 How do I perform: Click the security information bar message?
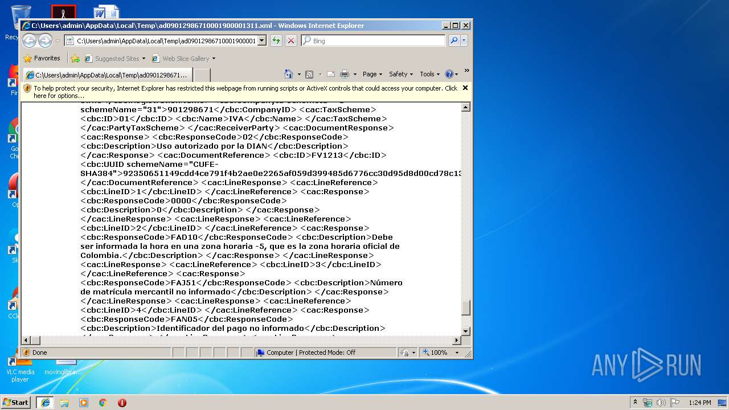(245, 92)
